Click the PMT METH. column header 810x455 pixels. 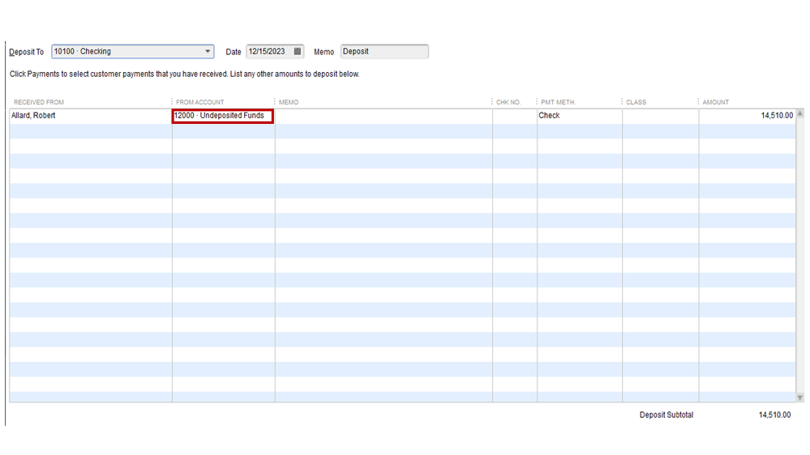pyautogui.click(x=558, y=102)
